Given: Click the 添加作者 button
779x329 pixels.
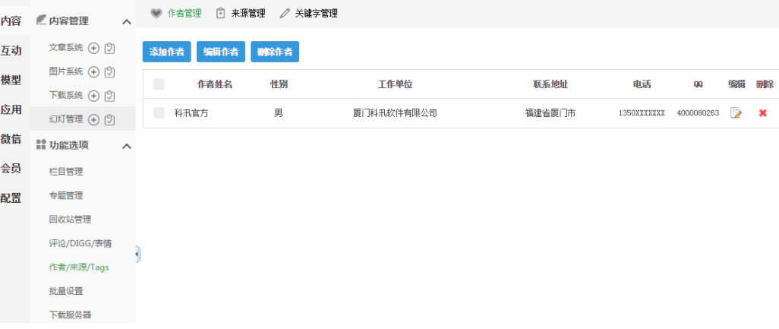Looking at the screenshot, I should point(166,52).
